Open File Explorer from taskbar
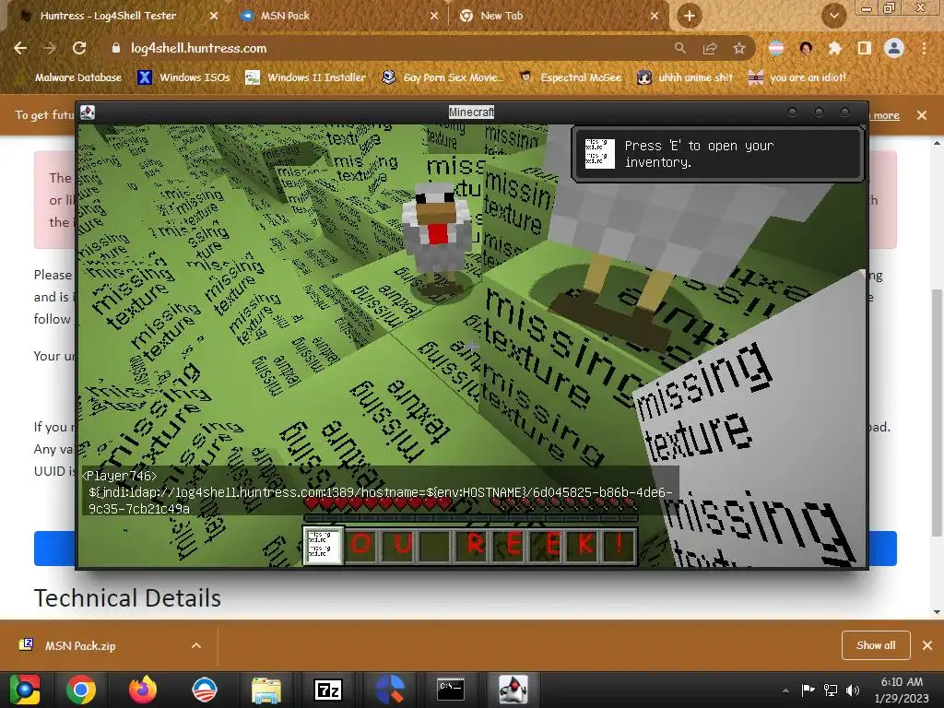 266,690
